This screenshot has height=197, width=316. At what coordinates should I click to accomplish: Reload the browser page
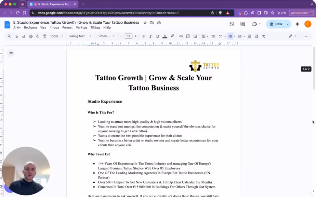click(18, 13)
